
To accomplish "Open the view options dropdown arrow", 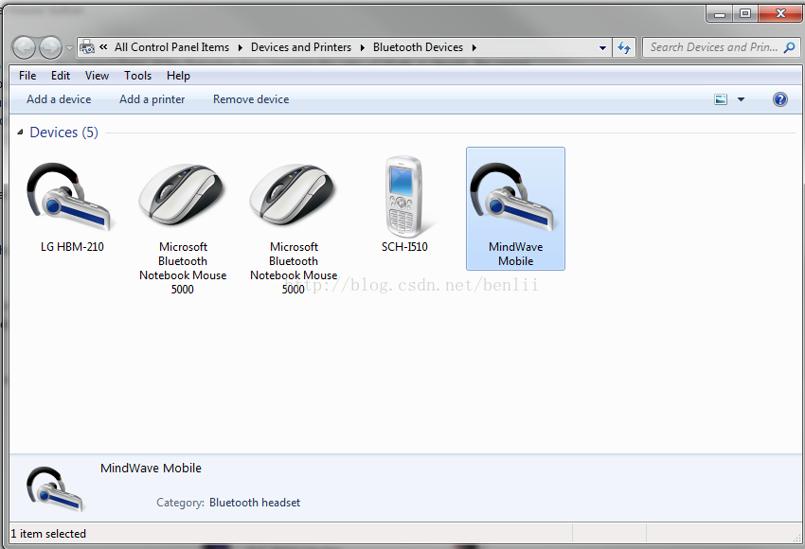I will 741,99.
